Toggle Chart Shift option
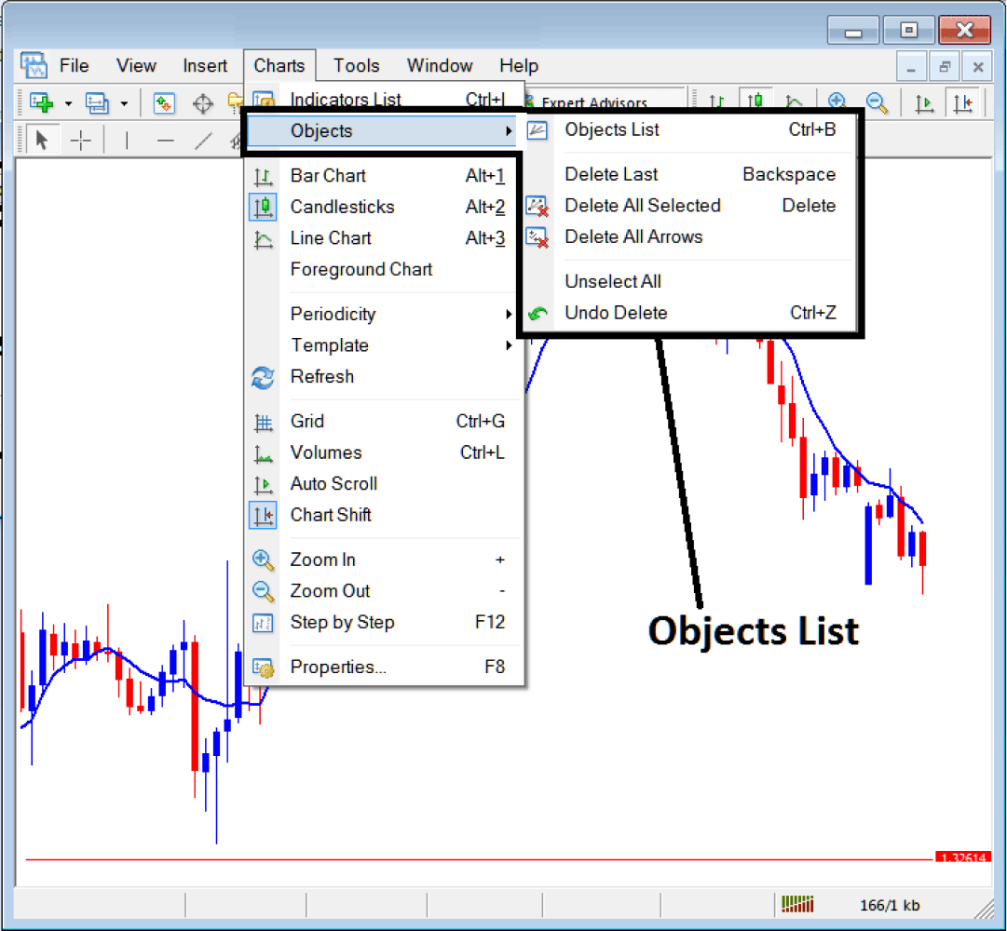This screenshot has width=1007, height=931. point(333,515)
